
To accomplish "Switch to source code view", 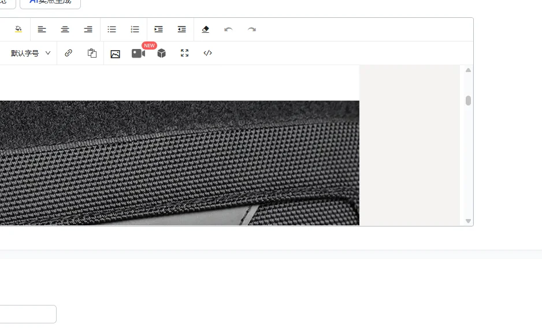I will (x=208, y=53).
